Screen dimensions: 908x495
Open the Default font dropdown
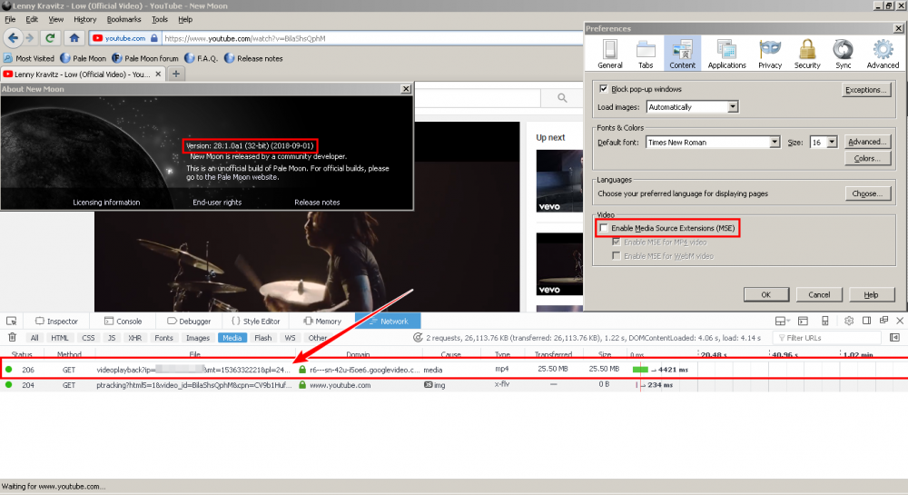pyautogui.click(x=713, y=143)
